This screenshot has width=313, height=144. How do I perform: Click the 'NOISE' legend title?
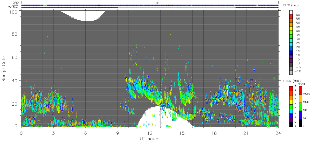point(302,84)
